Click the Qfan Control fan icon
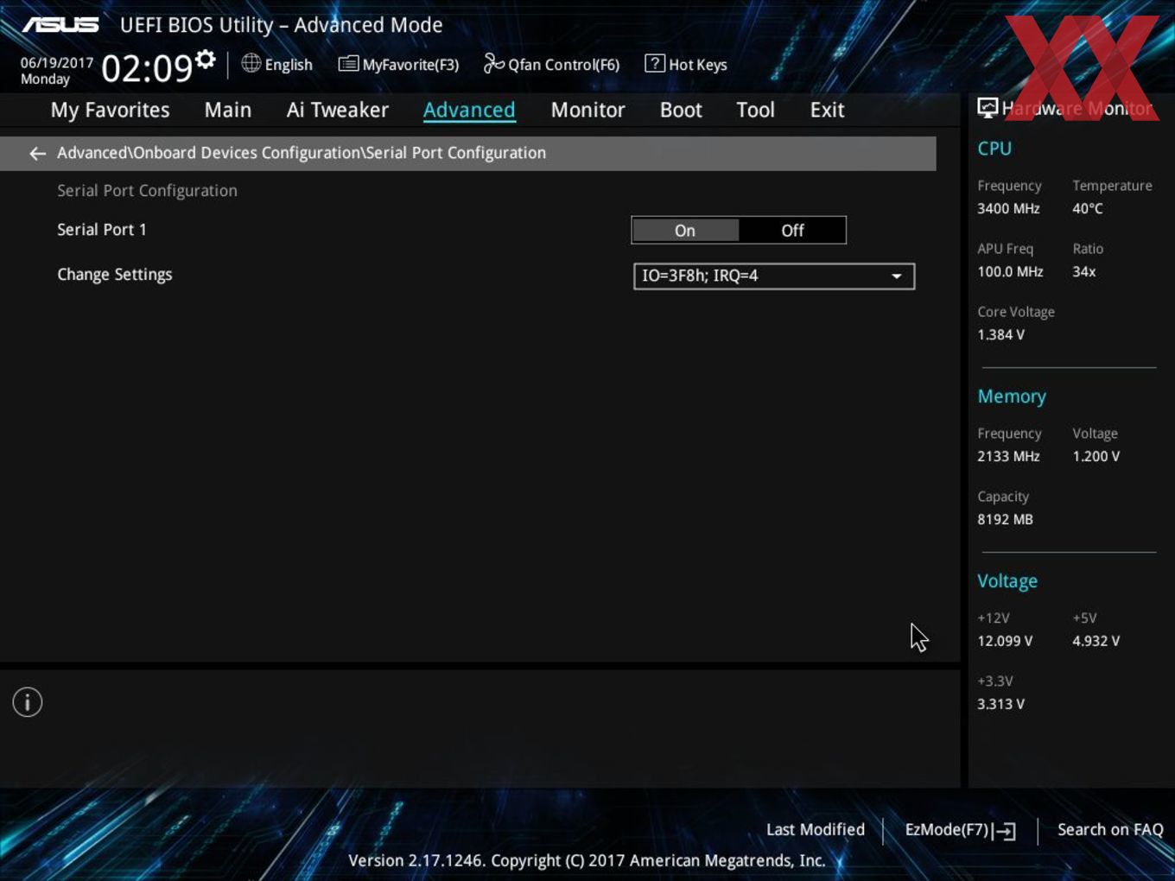 point(493,63)
